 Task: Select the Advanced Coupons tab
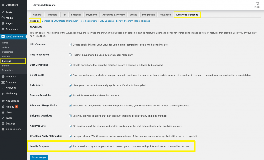(x=187, y=15)
